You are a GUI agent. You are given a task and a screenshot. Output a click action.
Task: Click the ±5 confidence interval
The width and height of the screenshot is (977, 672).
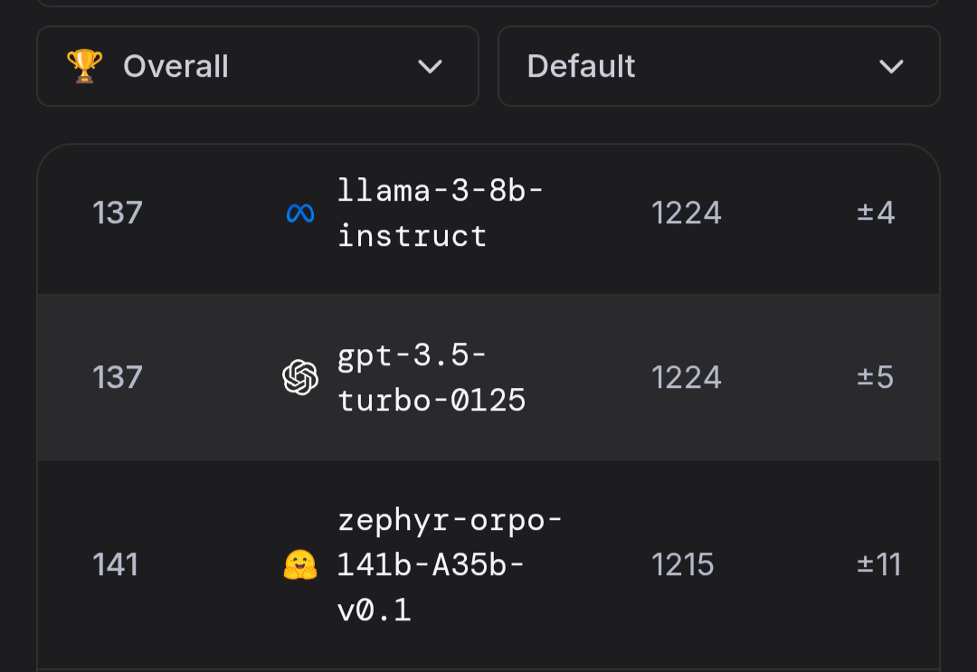[876, 377]
